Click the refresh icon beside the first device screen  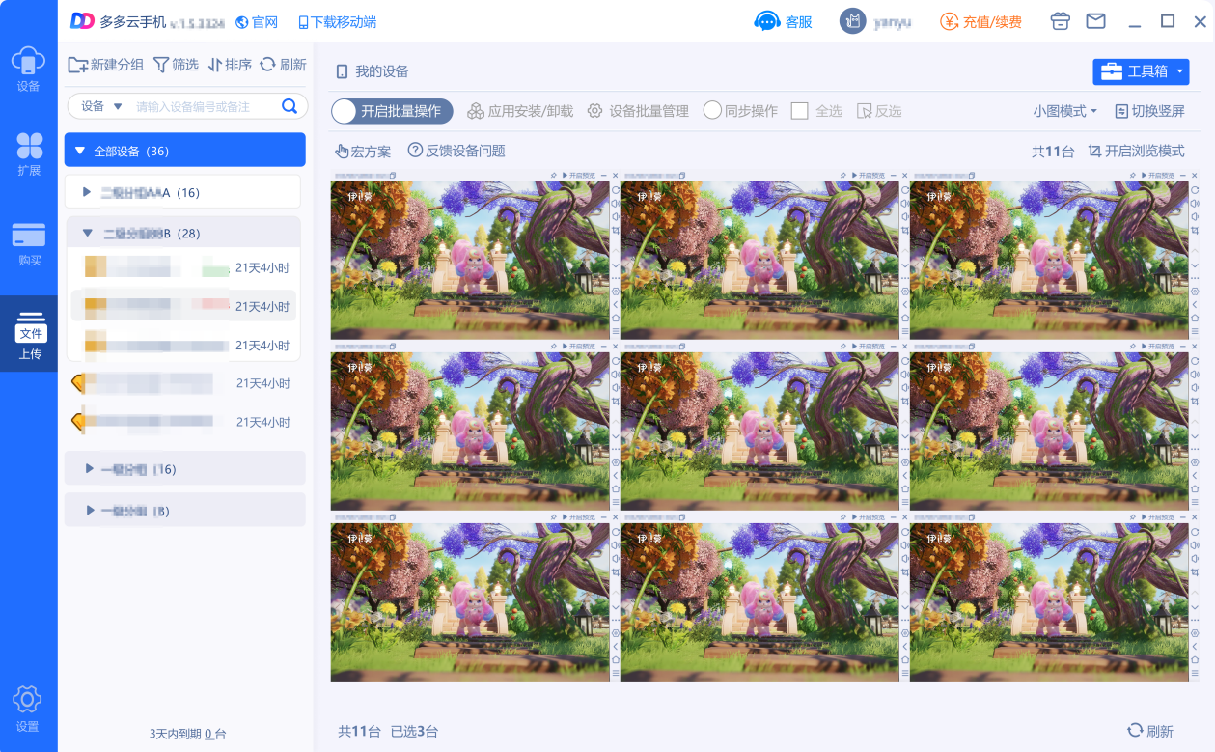pyautogui.click(x=615, y=189)
